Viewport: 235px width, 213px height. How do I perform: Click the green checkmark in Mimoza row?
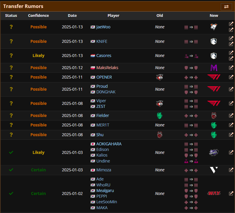[x=11, y=170]
